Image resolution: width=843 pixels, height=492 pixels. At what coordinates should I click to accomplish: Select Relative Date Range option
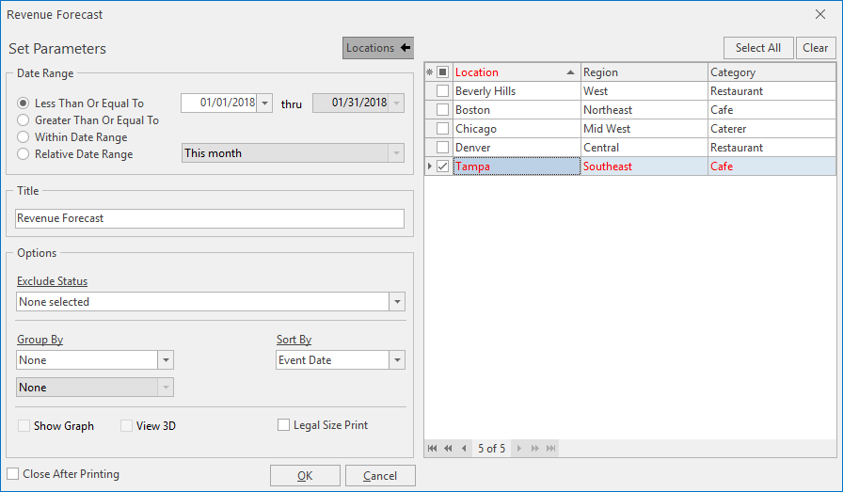point(24,153)
